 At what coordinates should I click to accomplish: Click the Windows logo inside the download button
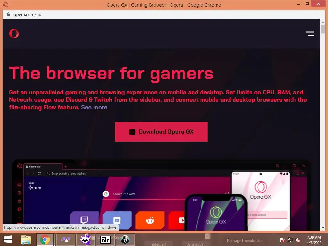[132, 132]
